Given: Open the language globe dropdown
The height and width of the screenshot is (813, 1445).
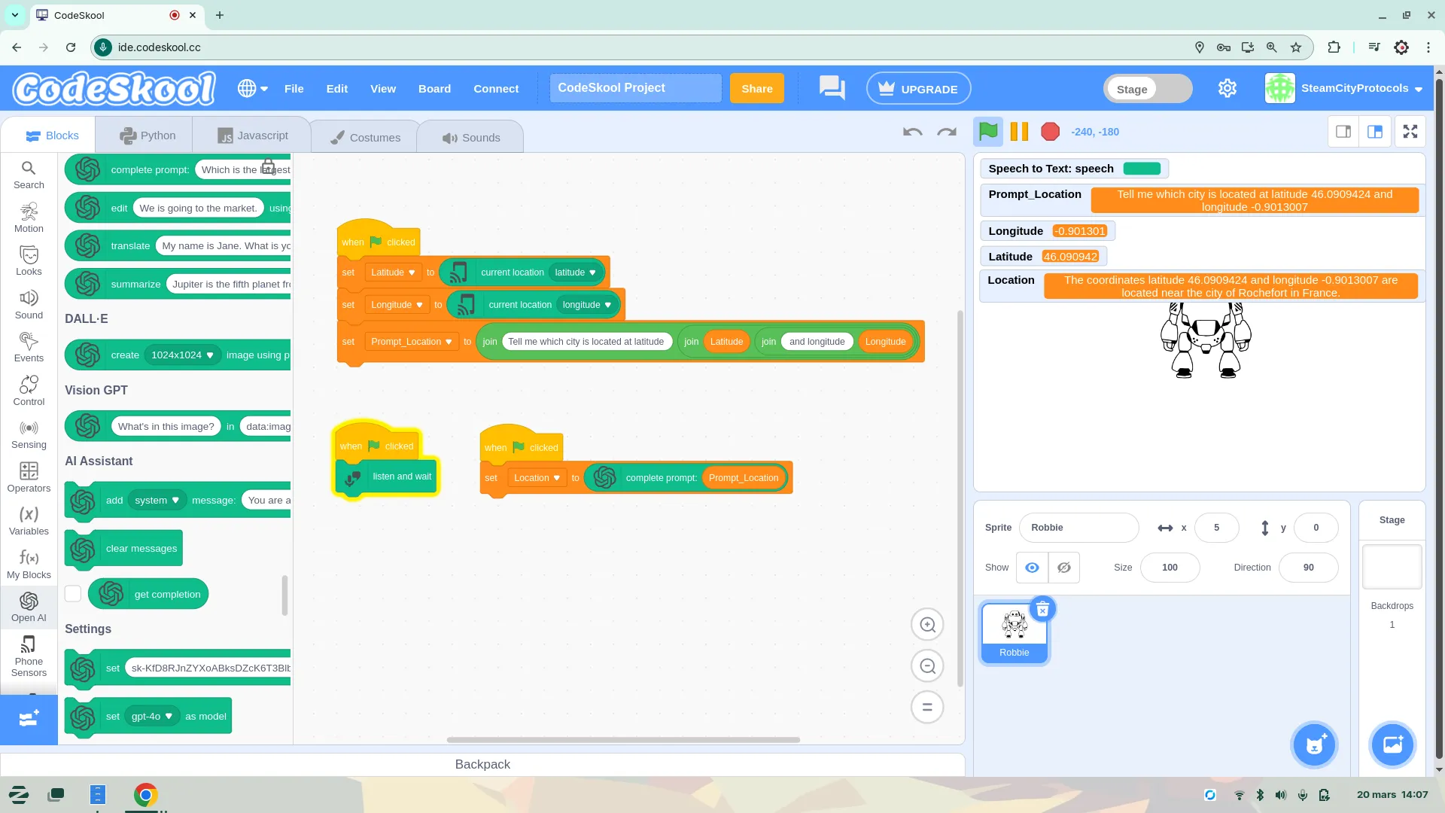Looking at the screenshot, I should coord(253,89).
